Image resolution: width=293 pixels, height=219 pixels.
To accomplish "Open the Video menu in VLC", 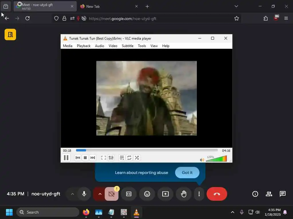I will [x=113, y=46].
